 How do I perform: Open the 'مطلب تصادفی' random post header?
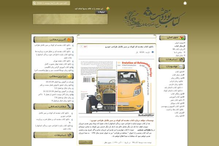(54, 107)
